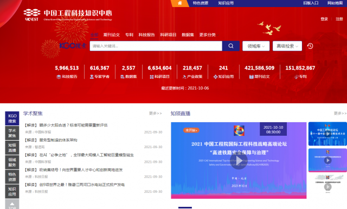The width and height of the screenshot is (347, 209).
Task: Click the keyword search input field
Action: click(x=156, y=46)
